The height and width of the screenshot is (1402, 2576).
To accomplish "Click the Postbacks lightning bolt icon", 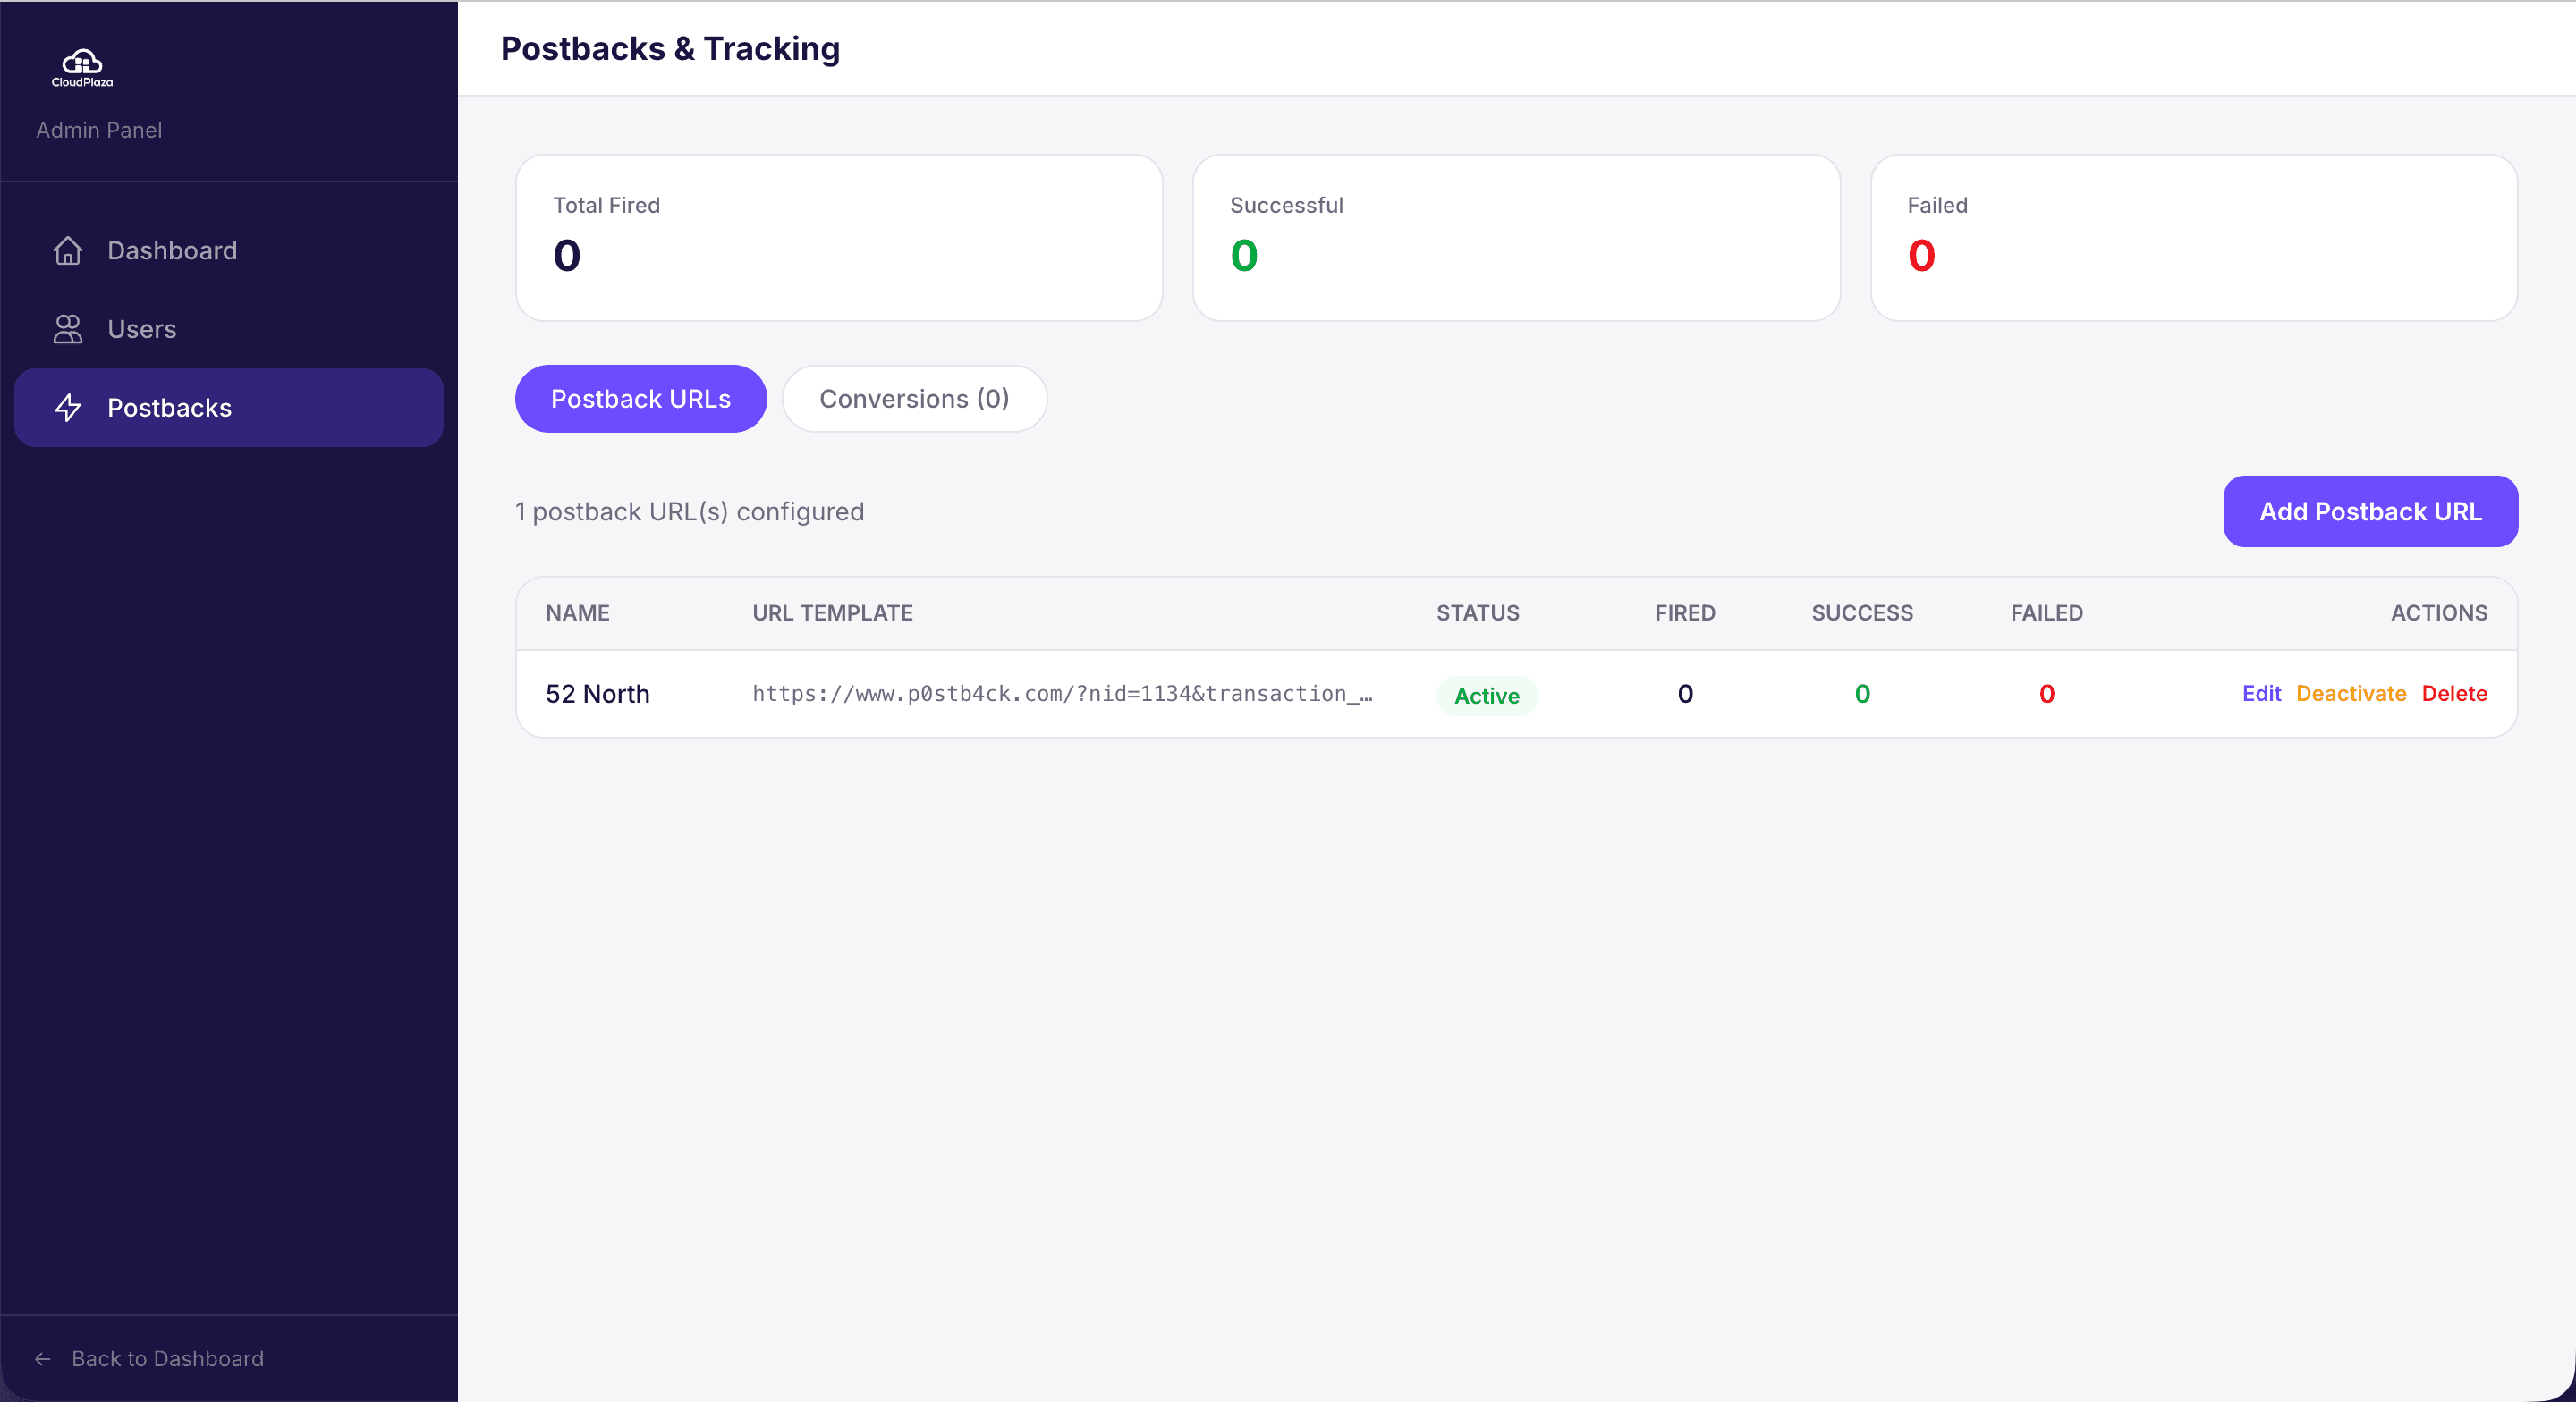I will [67, 408].
